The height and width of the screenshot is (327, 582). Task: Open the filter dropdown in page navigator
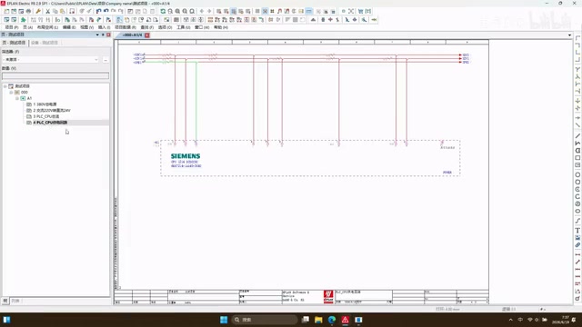point(96,59)
